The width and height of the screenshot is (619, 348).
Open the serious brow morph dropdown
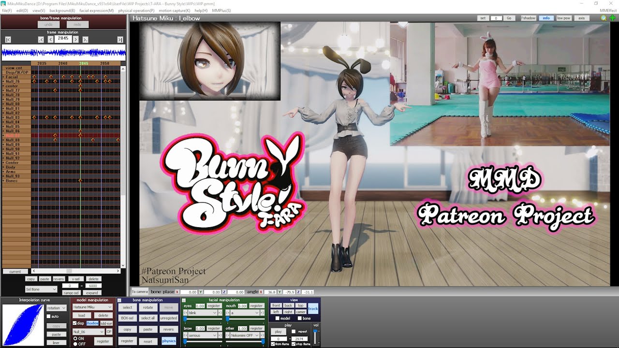tap(203, 335)
